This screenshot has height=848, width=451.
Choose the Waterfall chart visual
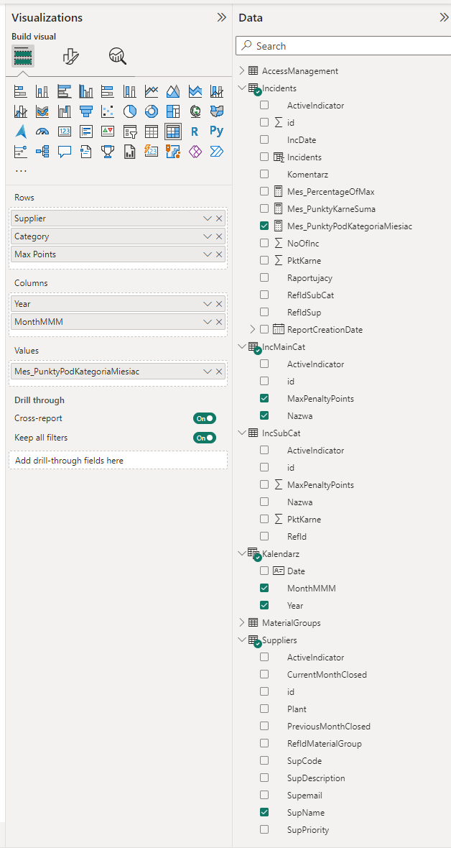pyautogui.click(x=65, y=111)
